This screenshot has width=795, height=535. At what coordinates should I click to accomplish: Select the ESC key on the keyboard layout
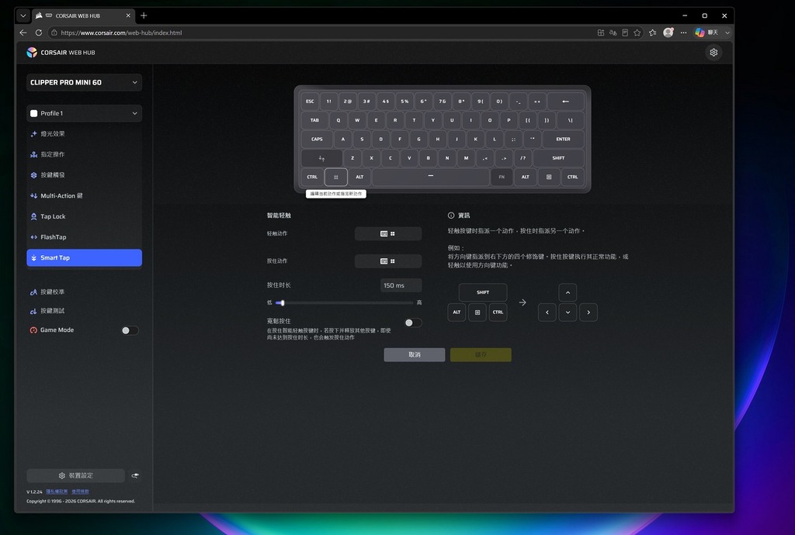click(310, 102)
